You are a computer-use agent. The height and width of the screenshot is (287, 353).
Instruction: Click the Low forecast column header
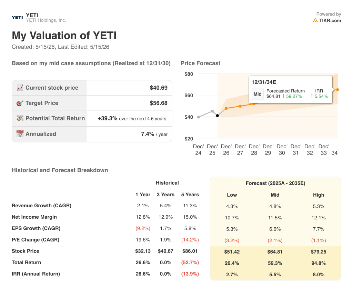coord(232,195)
